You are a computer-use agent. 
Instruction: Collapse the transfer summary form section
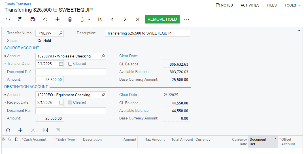click(299, 31)
